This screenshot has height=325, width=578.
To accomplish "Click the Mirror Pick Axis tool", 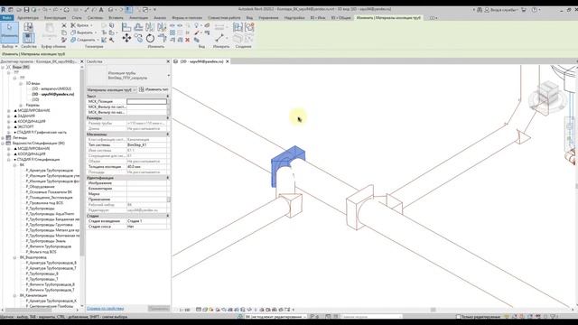I will [150, 27].
